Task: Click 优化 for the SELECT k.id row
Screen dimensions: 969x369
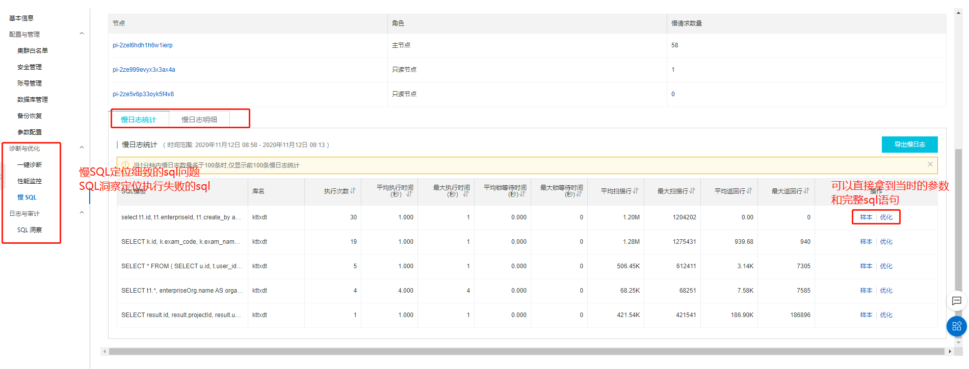Action: tap(886, 242)
